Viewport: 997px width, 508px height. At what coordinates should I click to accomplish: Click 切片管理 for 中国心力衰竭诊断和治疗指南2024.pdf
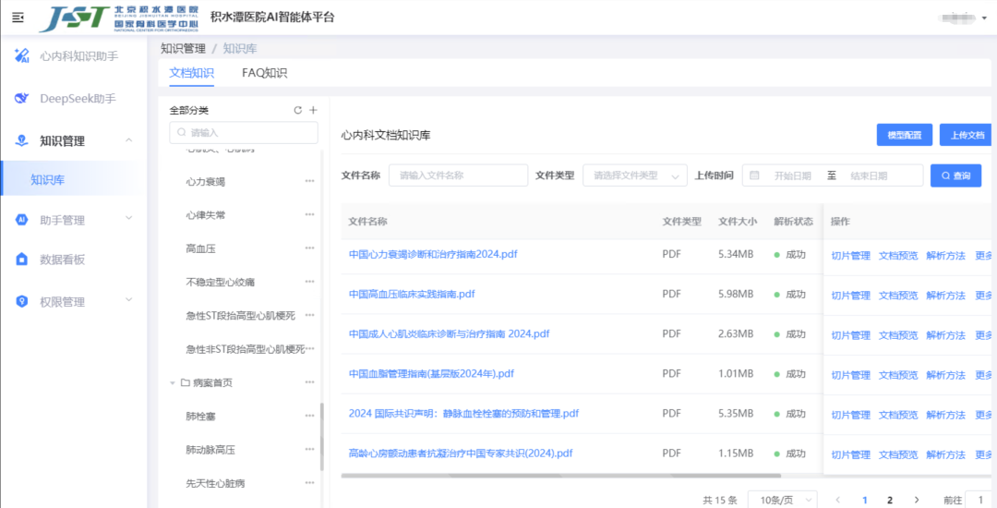pyautogui.click(x=851, y=256)
